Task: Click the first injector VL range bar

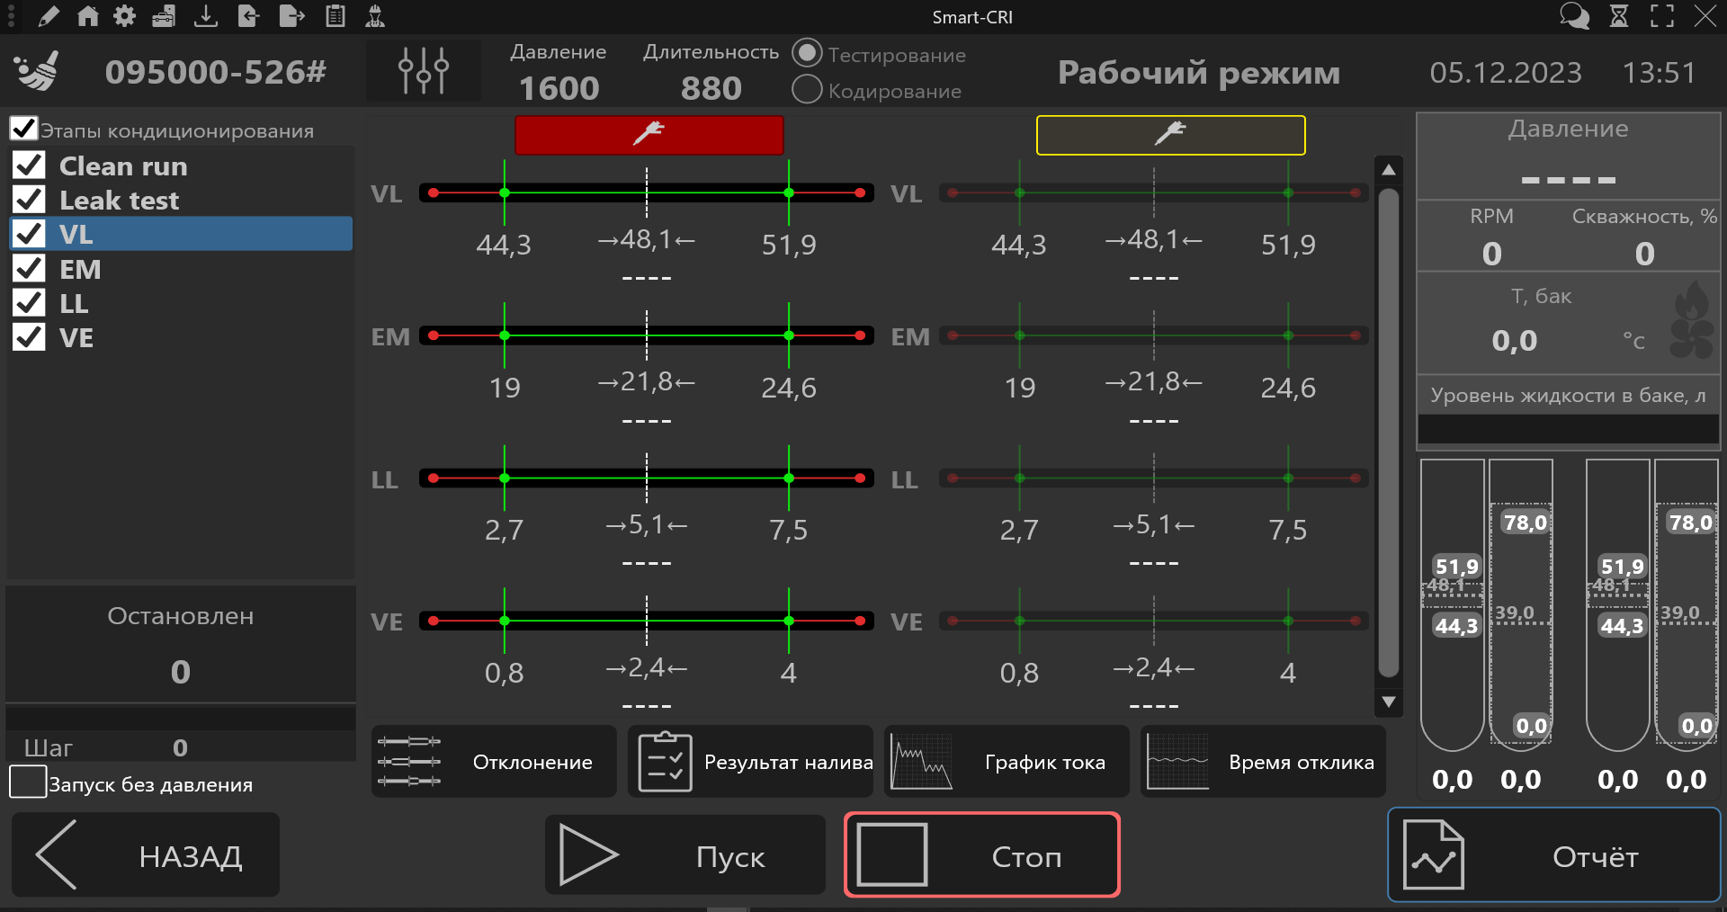Action: click(647, 192)
